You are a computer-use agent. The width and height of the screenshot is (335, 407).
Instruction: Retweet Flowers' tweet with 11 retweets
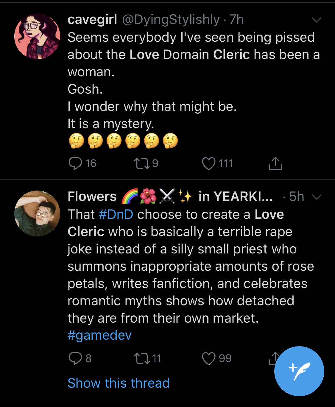click(142, 358)
